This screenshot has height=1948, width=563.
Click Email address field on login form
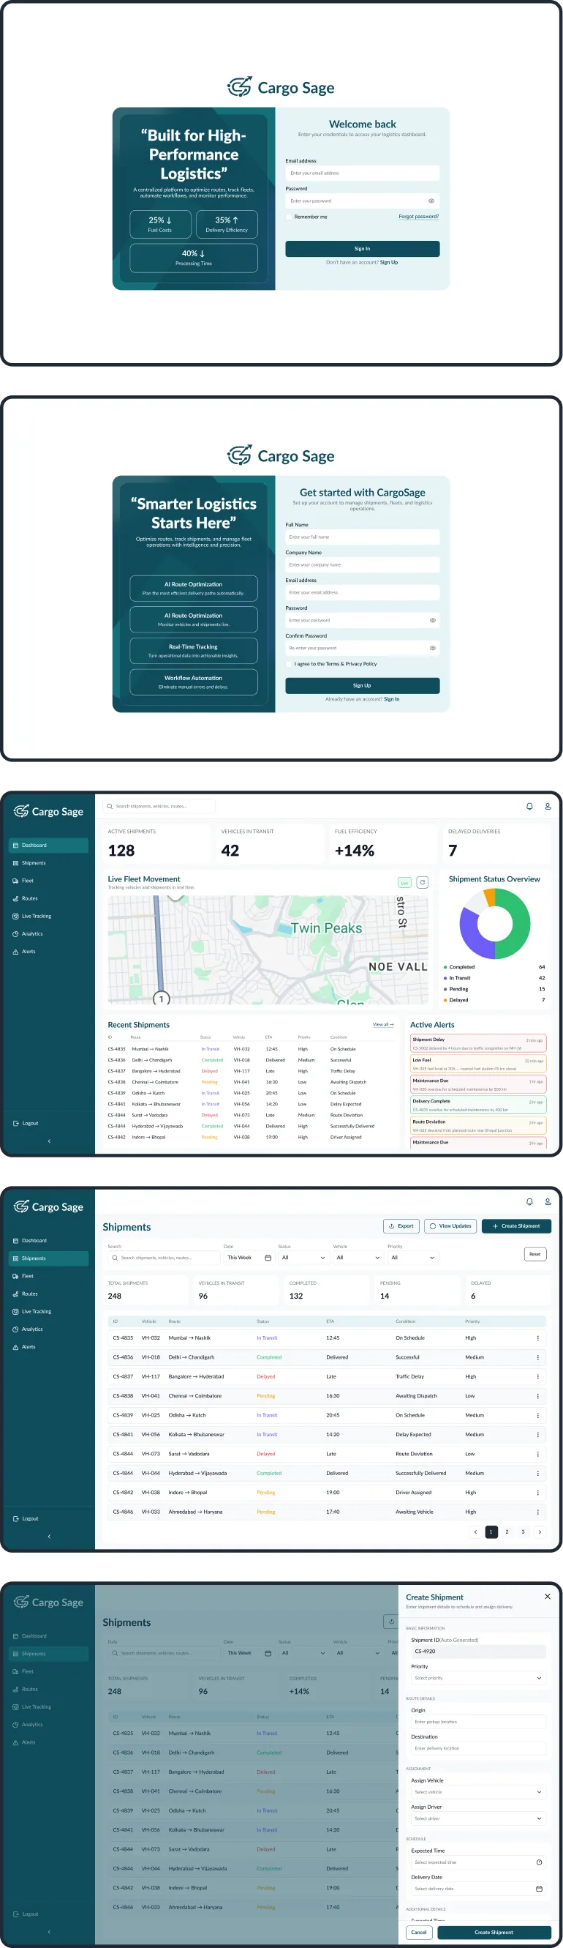(362, 173)
